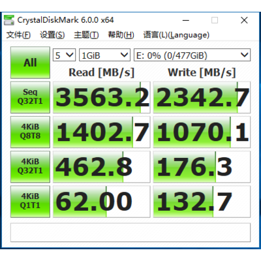This screenshot has height=261, width=261.
Task: Run all benchmarks with the All button
Action: click(30, 63)
